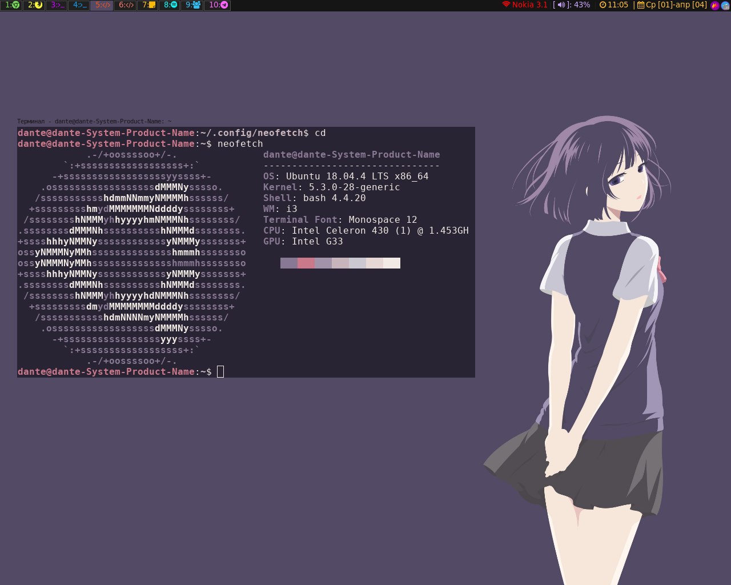Go to workspace 6 code icon

coord(125,5)
